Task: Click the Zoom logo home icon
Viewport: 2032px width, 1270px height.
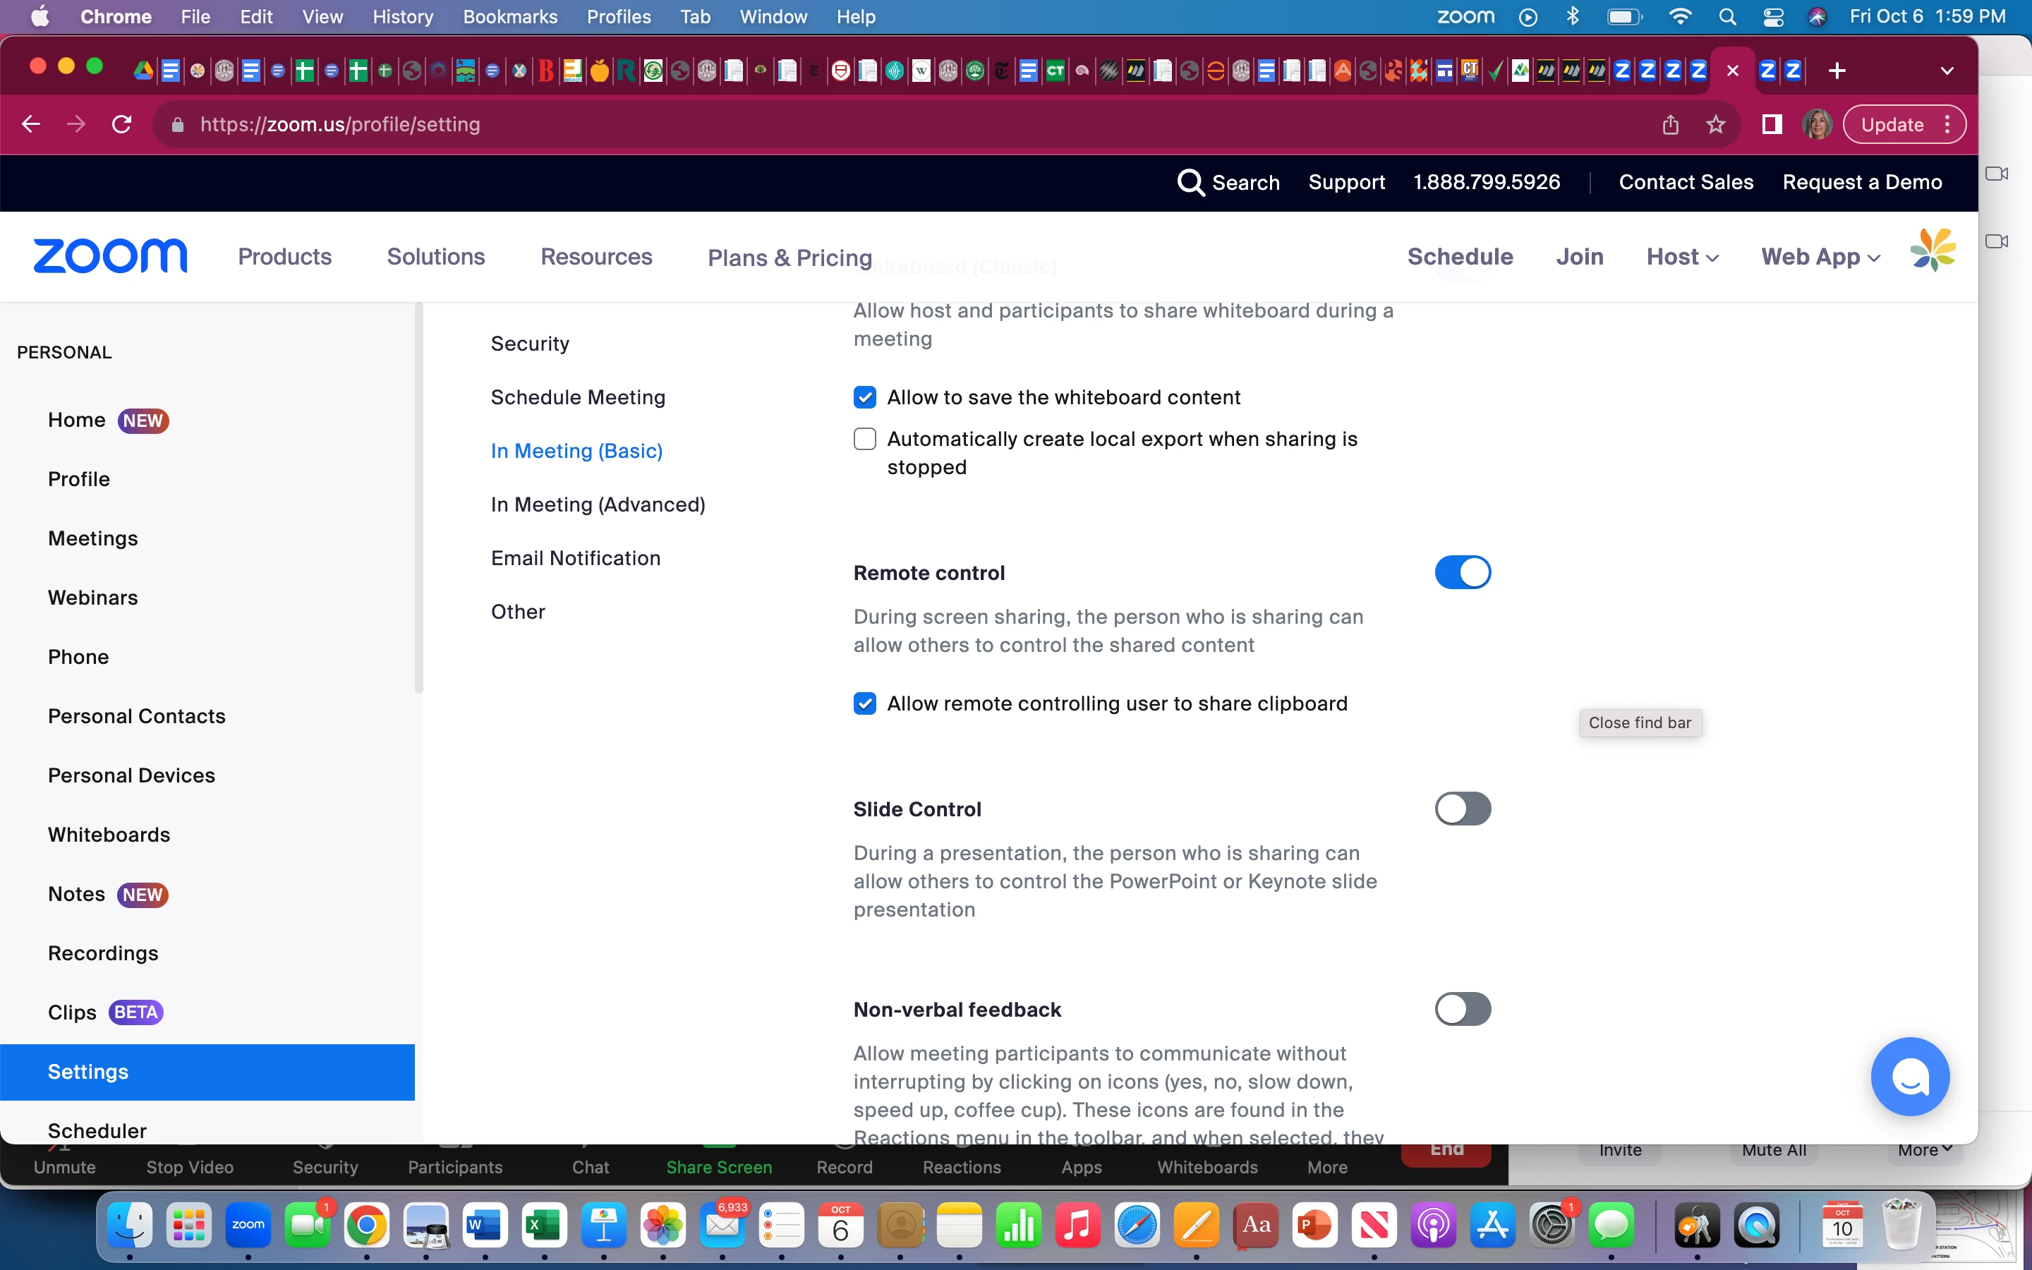Action: pos(110,256)
